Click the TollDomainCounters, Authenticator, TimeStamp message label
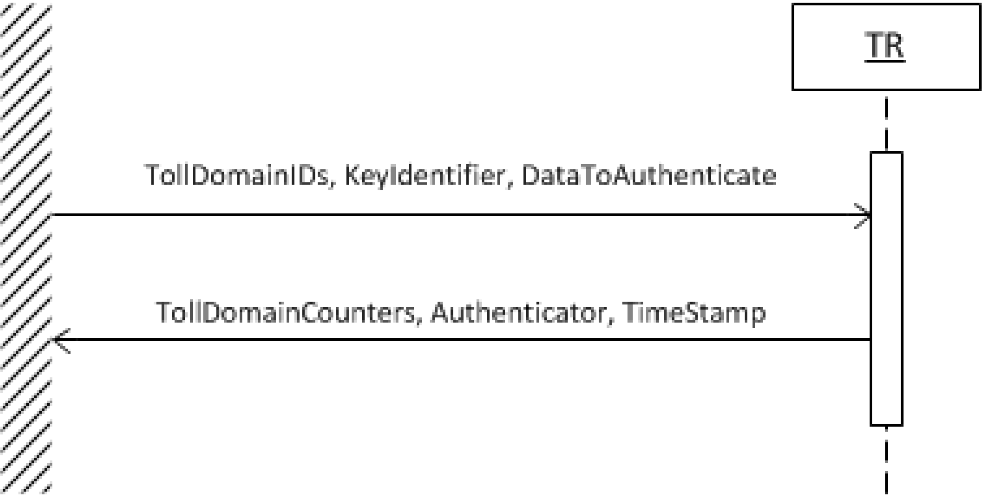The width and height of the screenshot is (982, 497). [x=461, y=313]
